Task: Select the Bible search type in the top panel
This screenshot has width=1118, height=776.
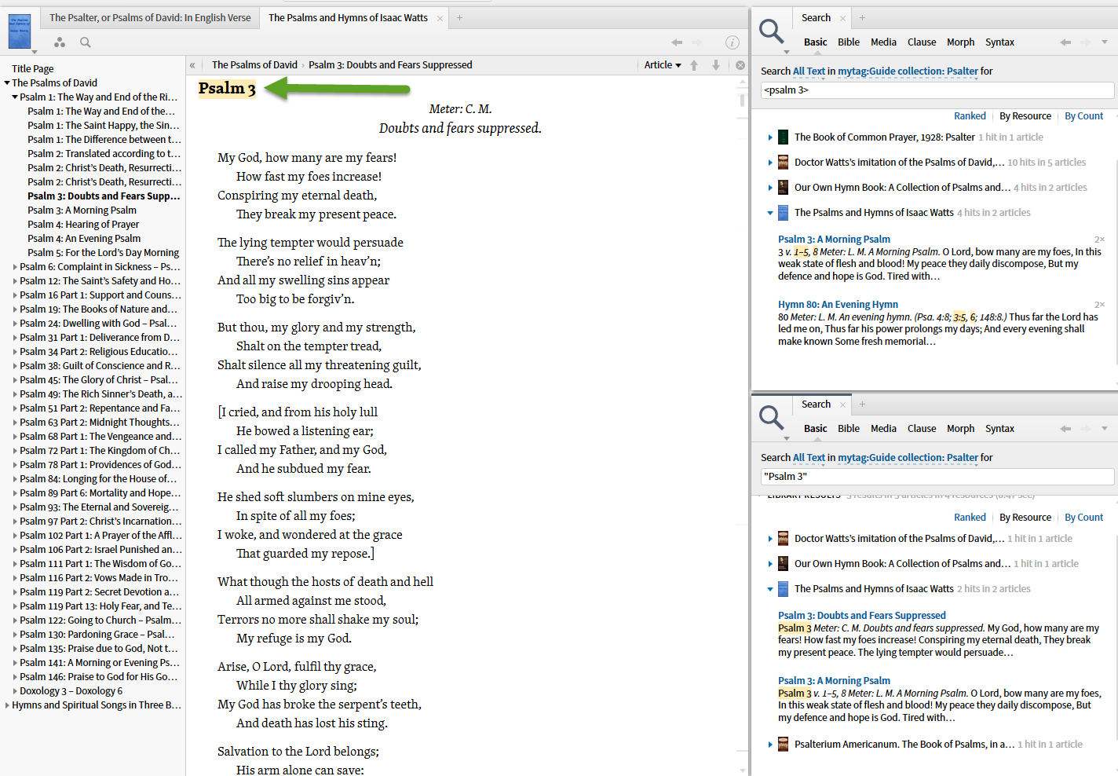Action: [x=849, y=42]
